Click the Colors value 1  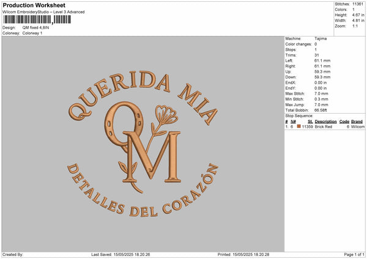354,10
